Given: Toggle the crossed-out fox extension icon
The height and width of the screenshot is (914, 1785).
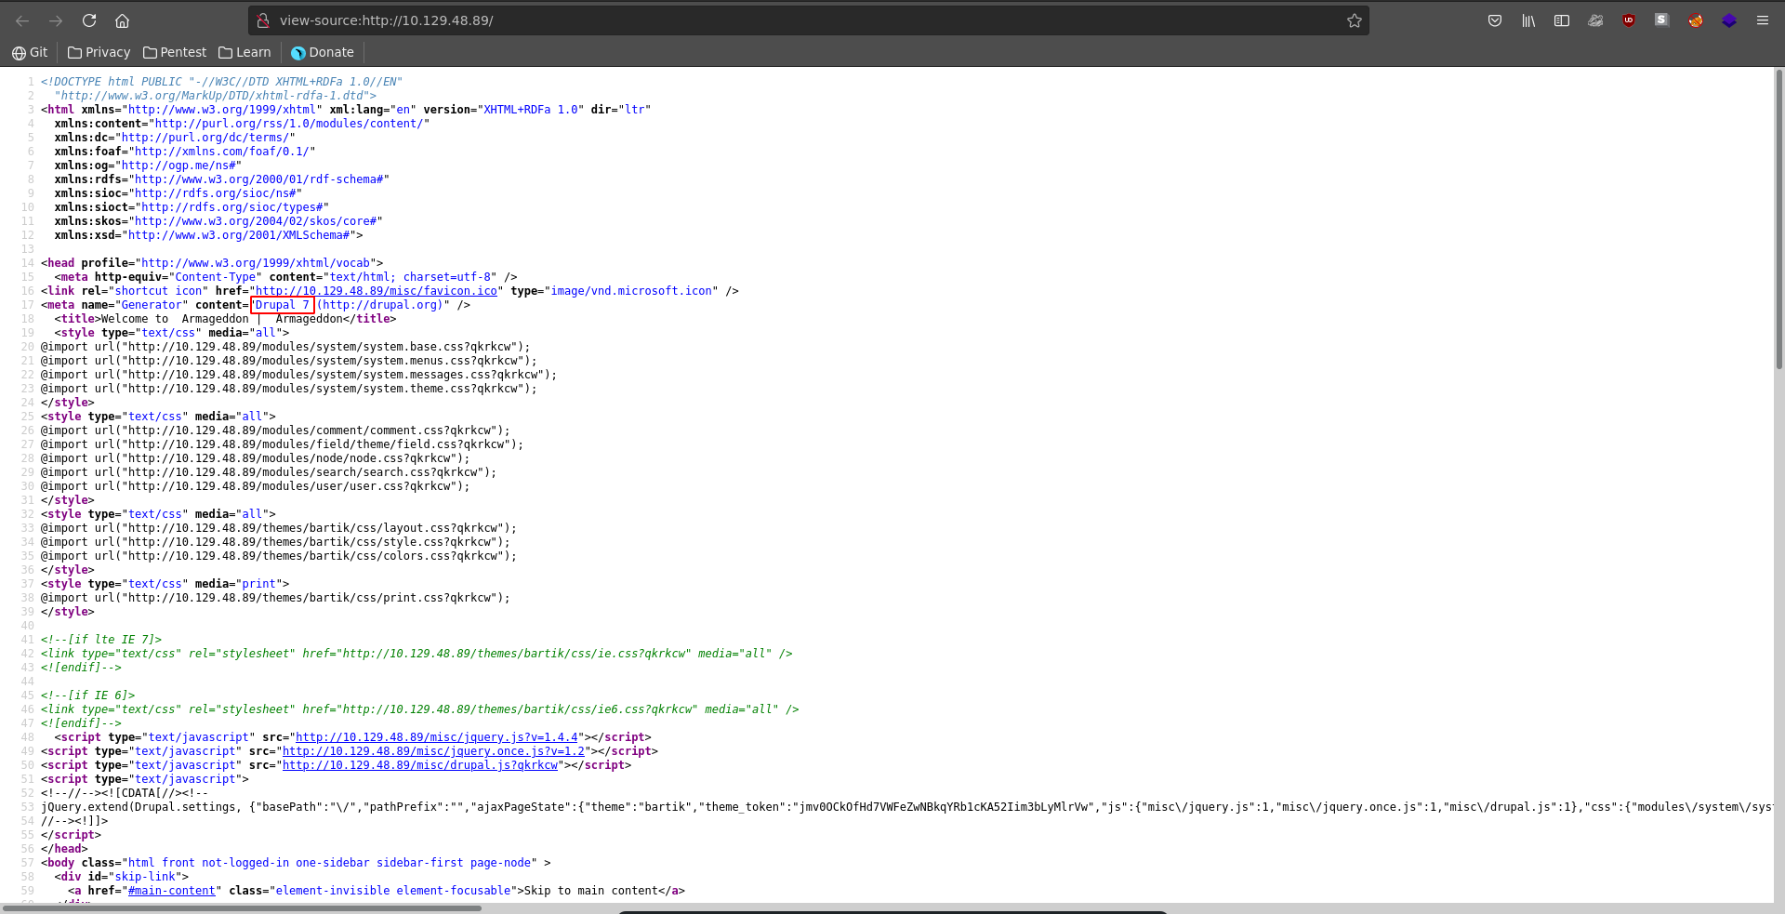Looking at the screenshot, I should point(1696,20).
